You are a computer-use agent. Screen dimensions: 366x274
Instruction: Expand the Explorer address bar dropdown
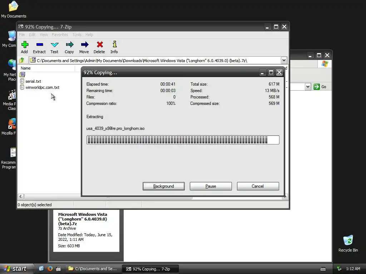pos(308,87)
